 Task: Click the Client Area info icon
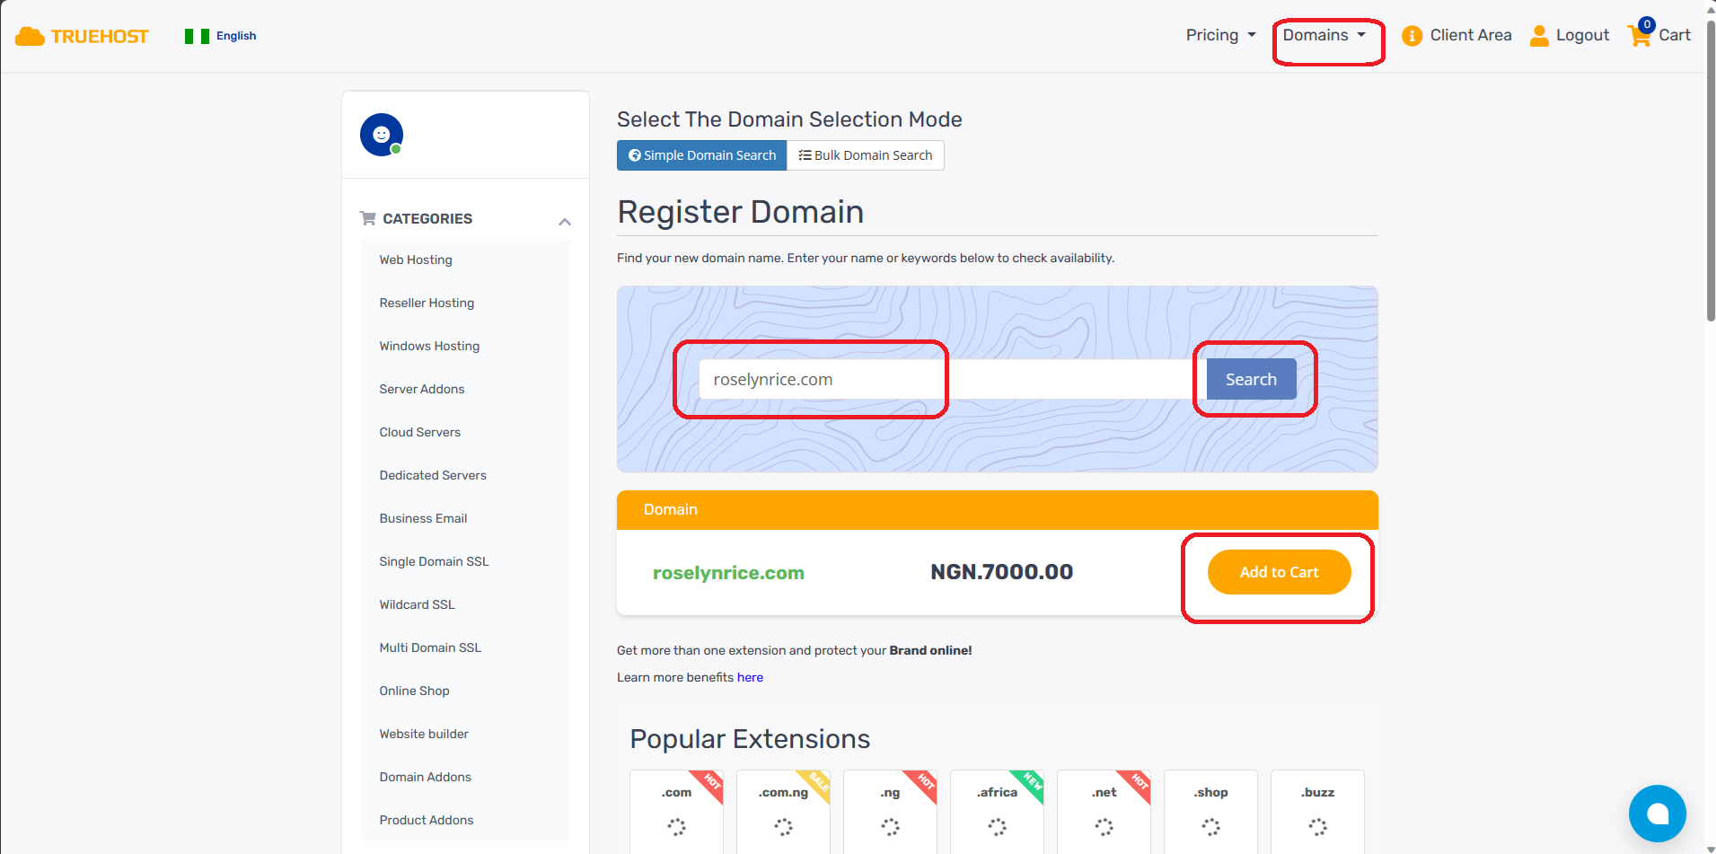point(1412,35)
